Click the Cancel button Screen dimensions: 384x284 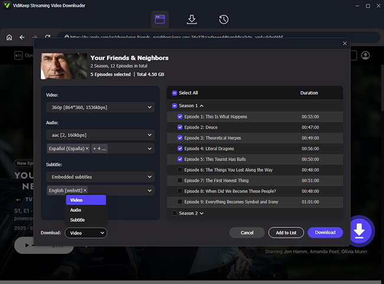click(247, 233)
